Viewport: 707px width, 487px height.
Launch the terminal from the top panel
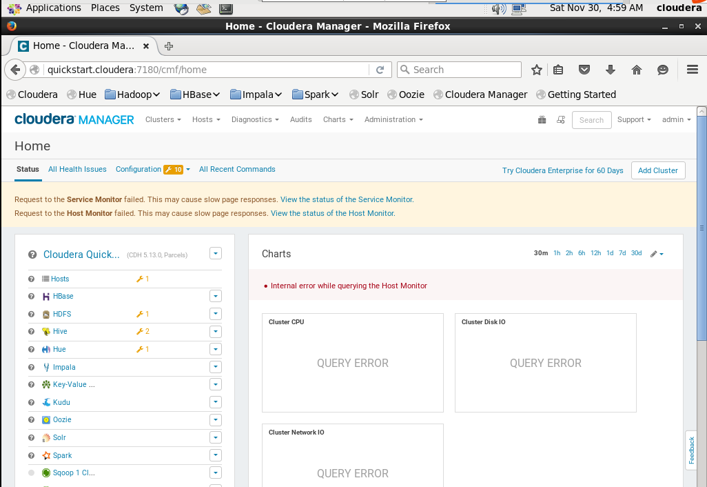coord(226,8)
